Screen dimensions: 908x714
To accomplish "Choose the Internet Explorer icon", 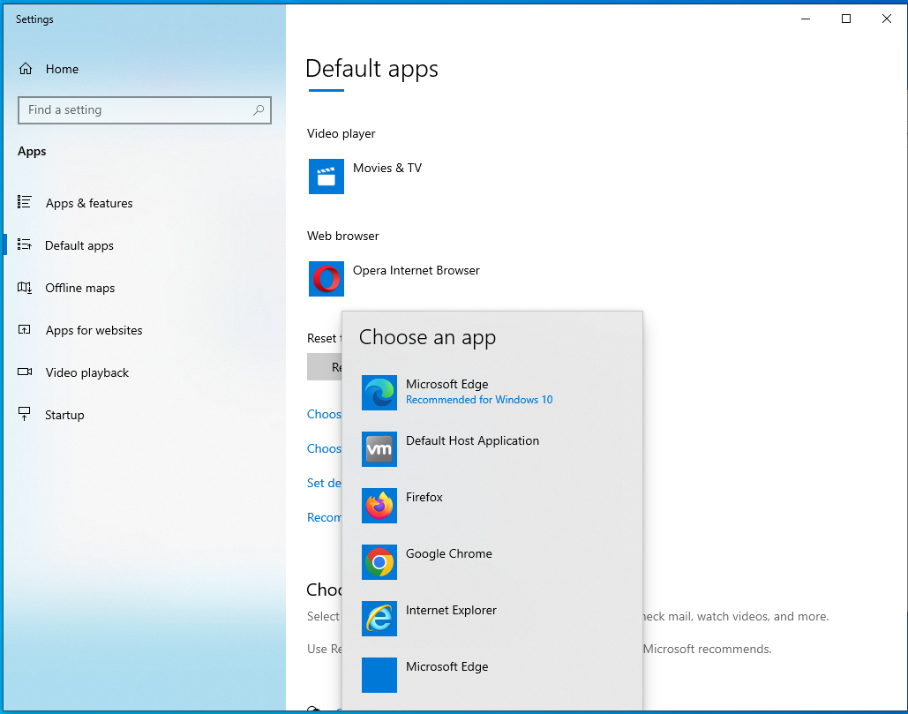I will (379, 619).
